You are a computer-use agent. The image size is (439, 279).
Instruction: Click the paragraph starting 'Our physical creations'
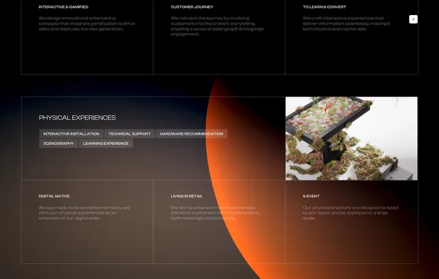[351, 213]
